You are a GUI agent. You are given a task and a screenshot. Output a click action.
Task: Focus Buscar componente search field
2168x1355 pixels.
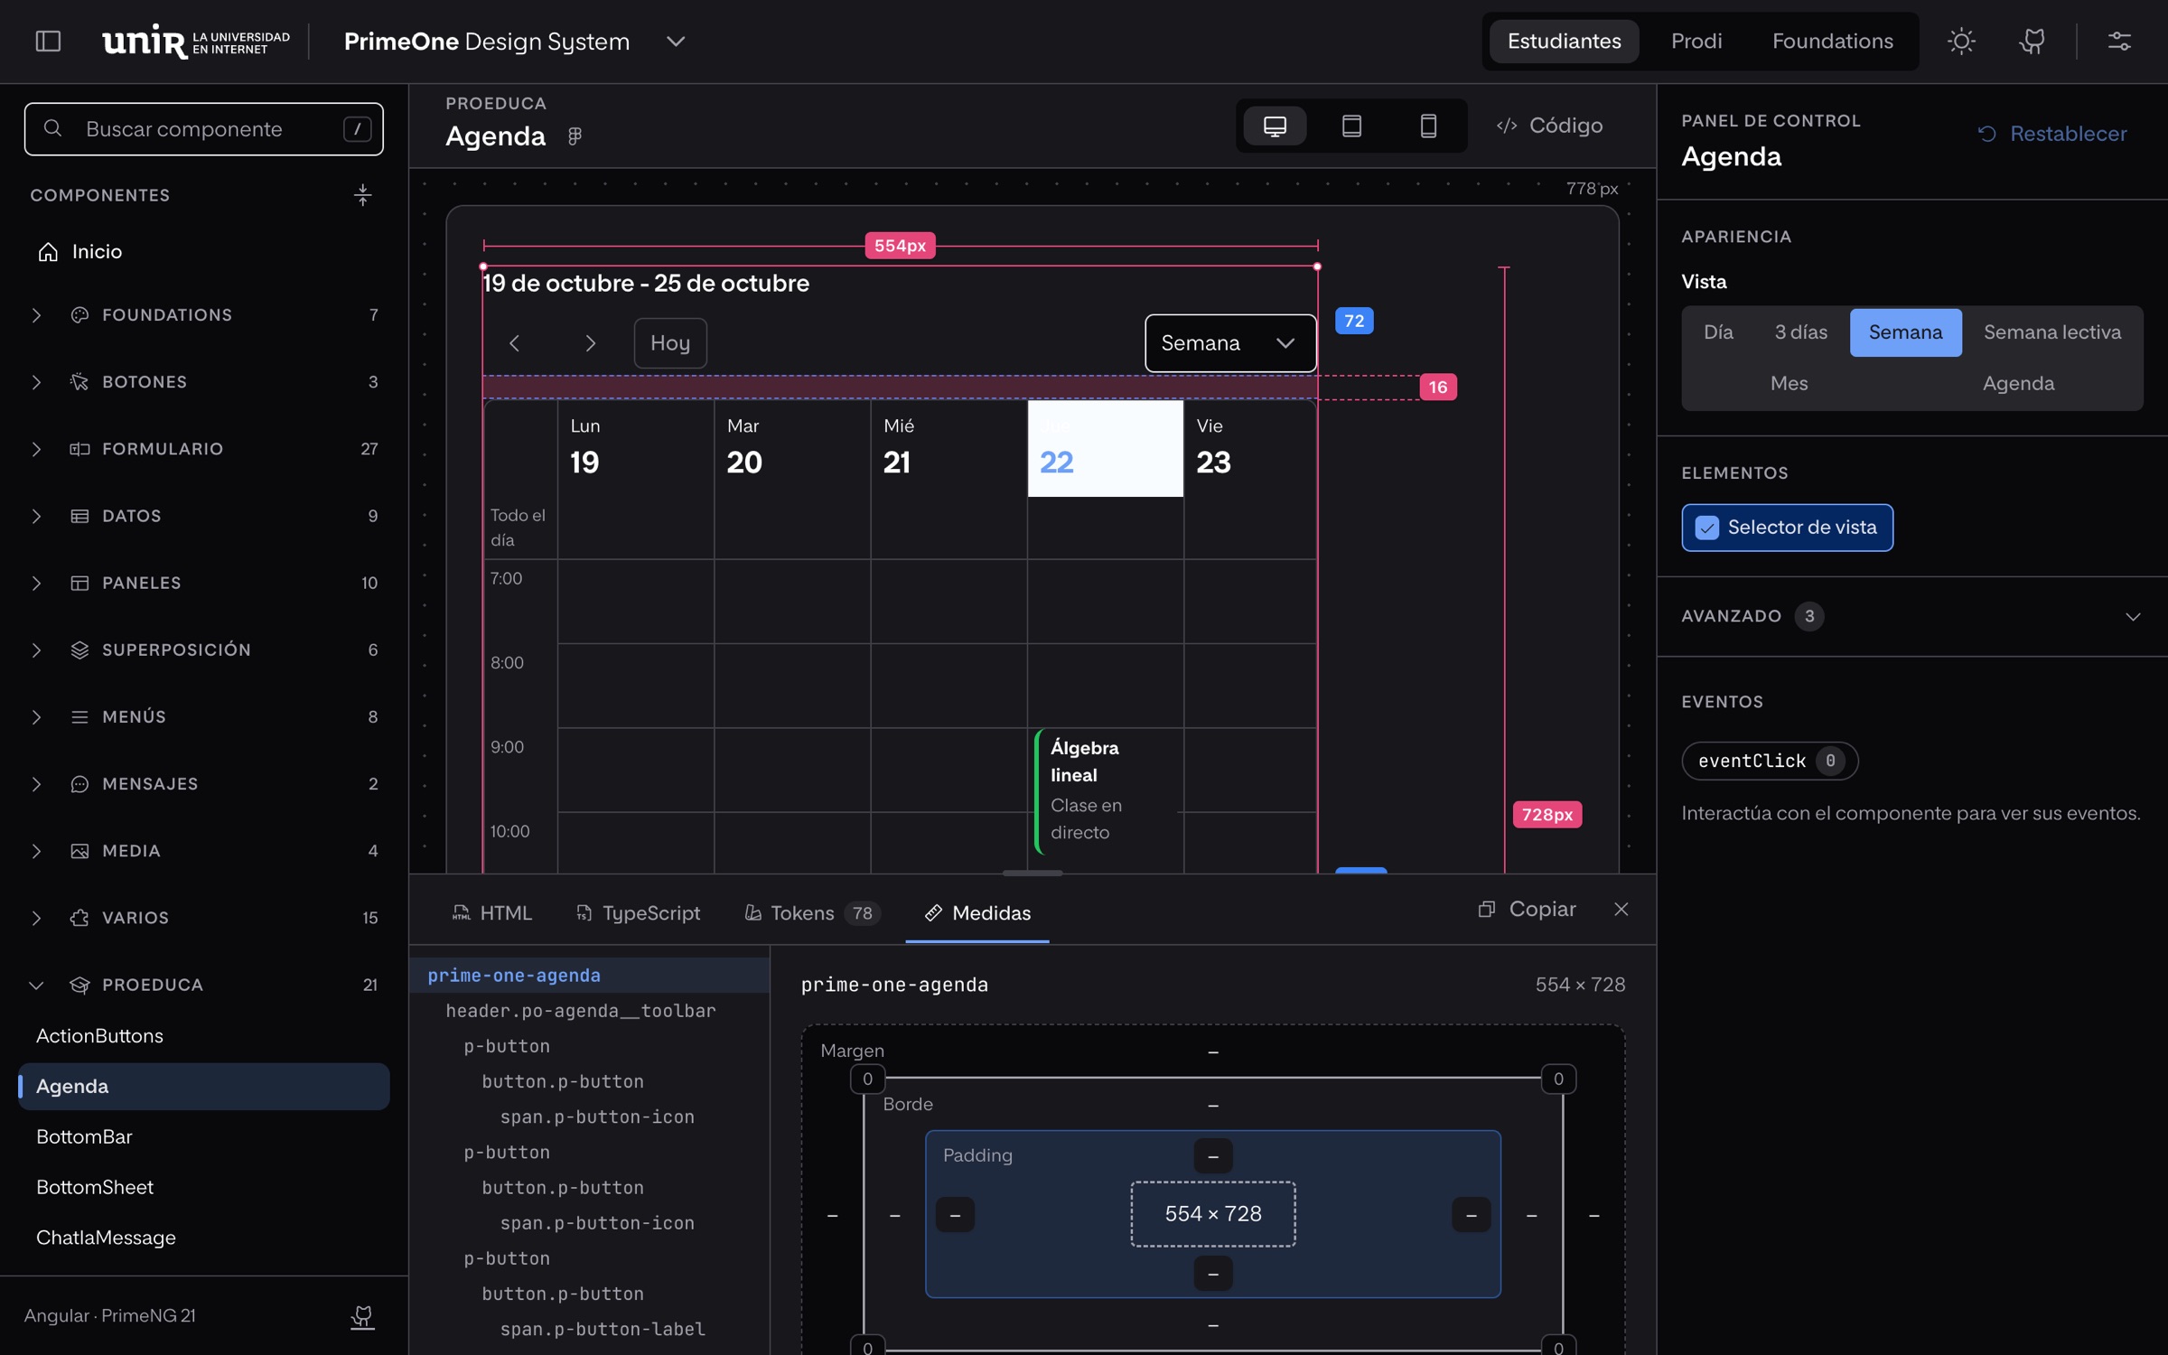click(204, 129)
